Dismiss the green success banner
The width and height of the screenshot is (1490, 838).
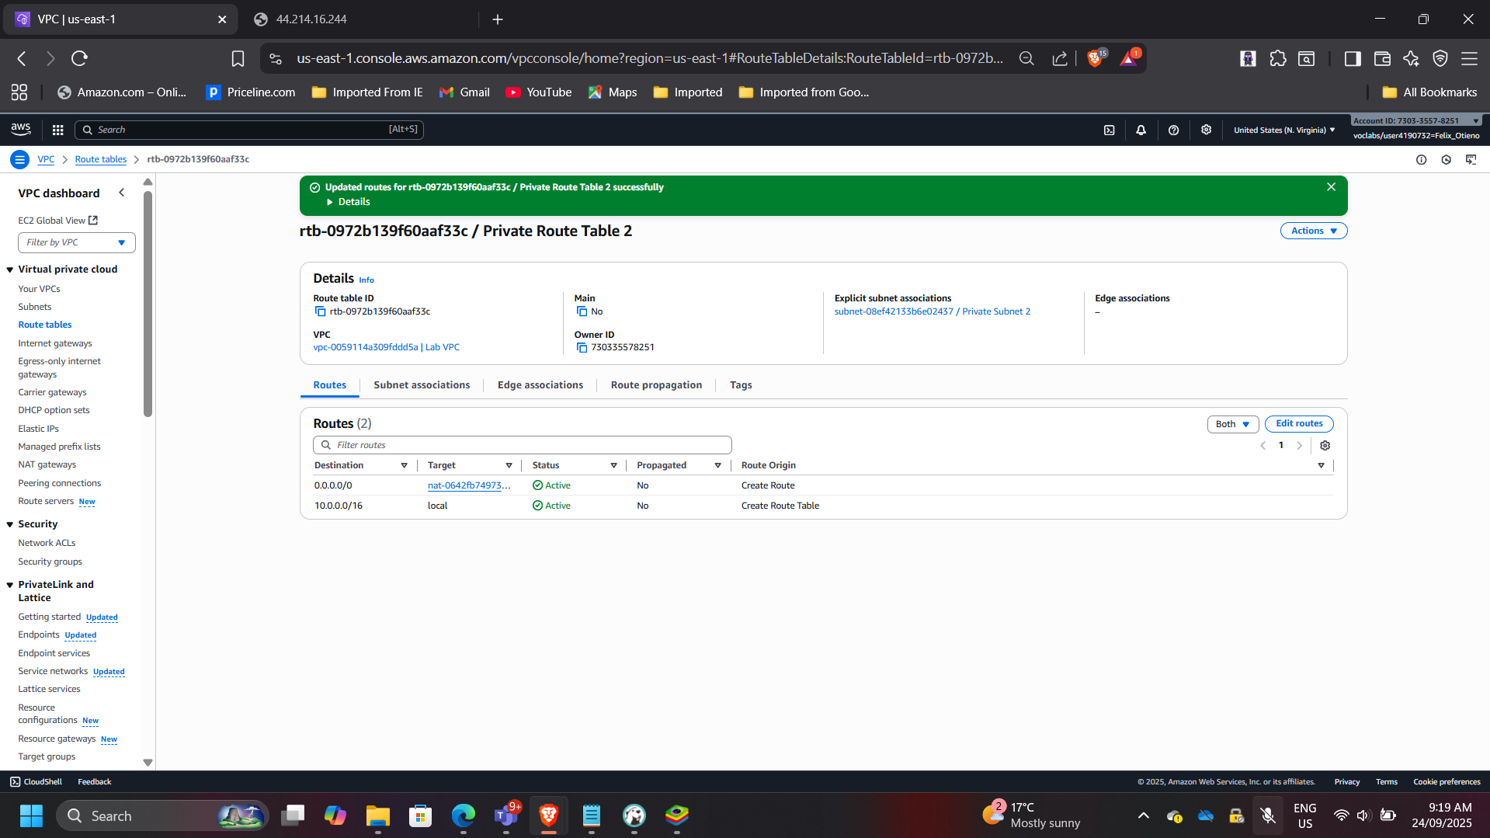tap(1331, 187)
